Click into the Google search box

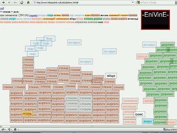click(x=158, y=2)
